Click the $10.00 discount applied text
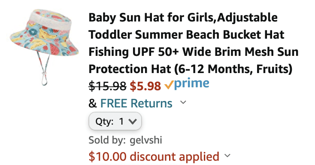This screenshot has width=315, height=165. pos(154,156)
